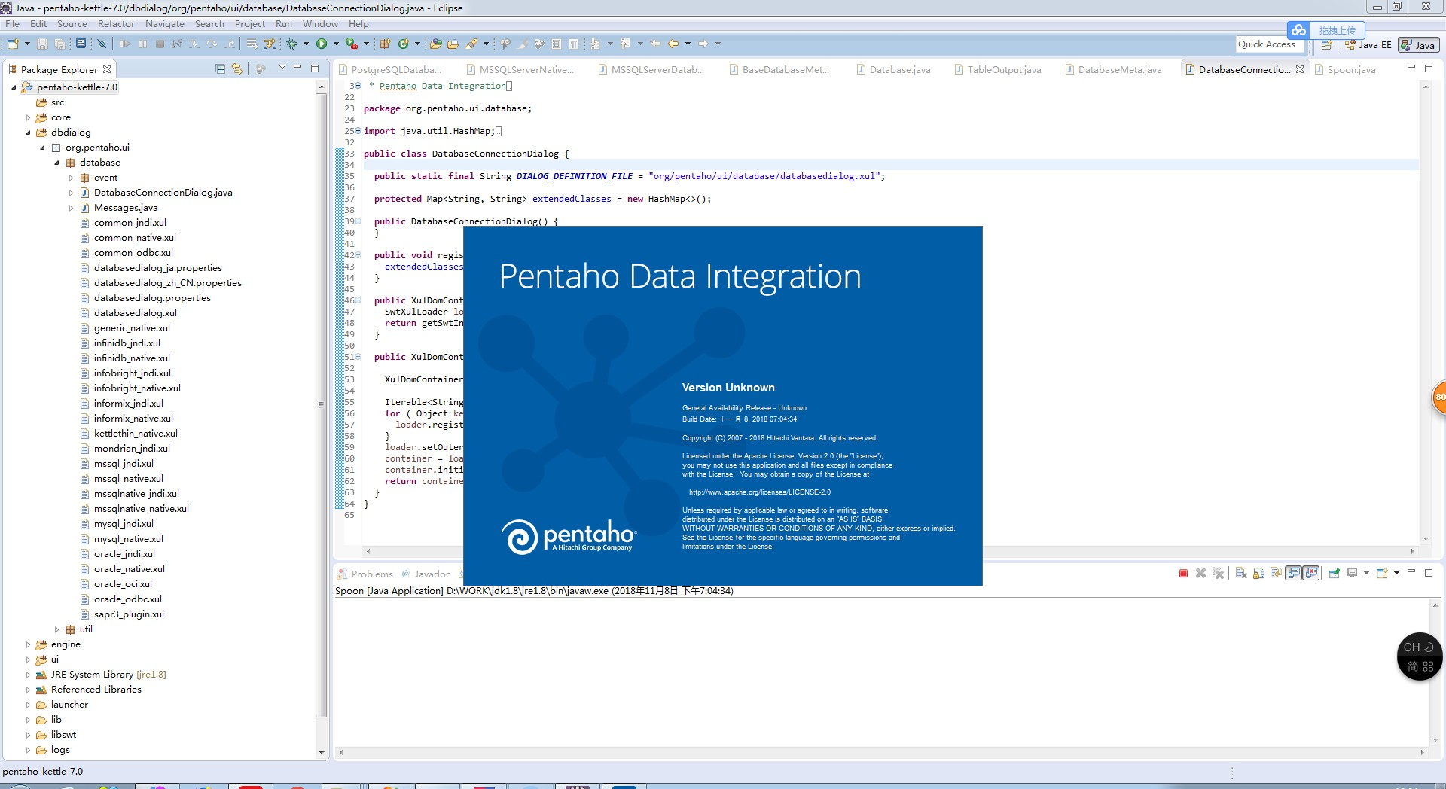Expand the JRE System Library node
This screenshot has height=789, width=1446.
click(x=28, y=675)
